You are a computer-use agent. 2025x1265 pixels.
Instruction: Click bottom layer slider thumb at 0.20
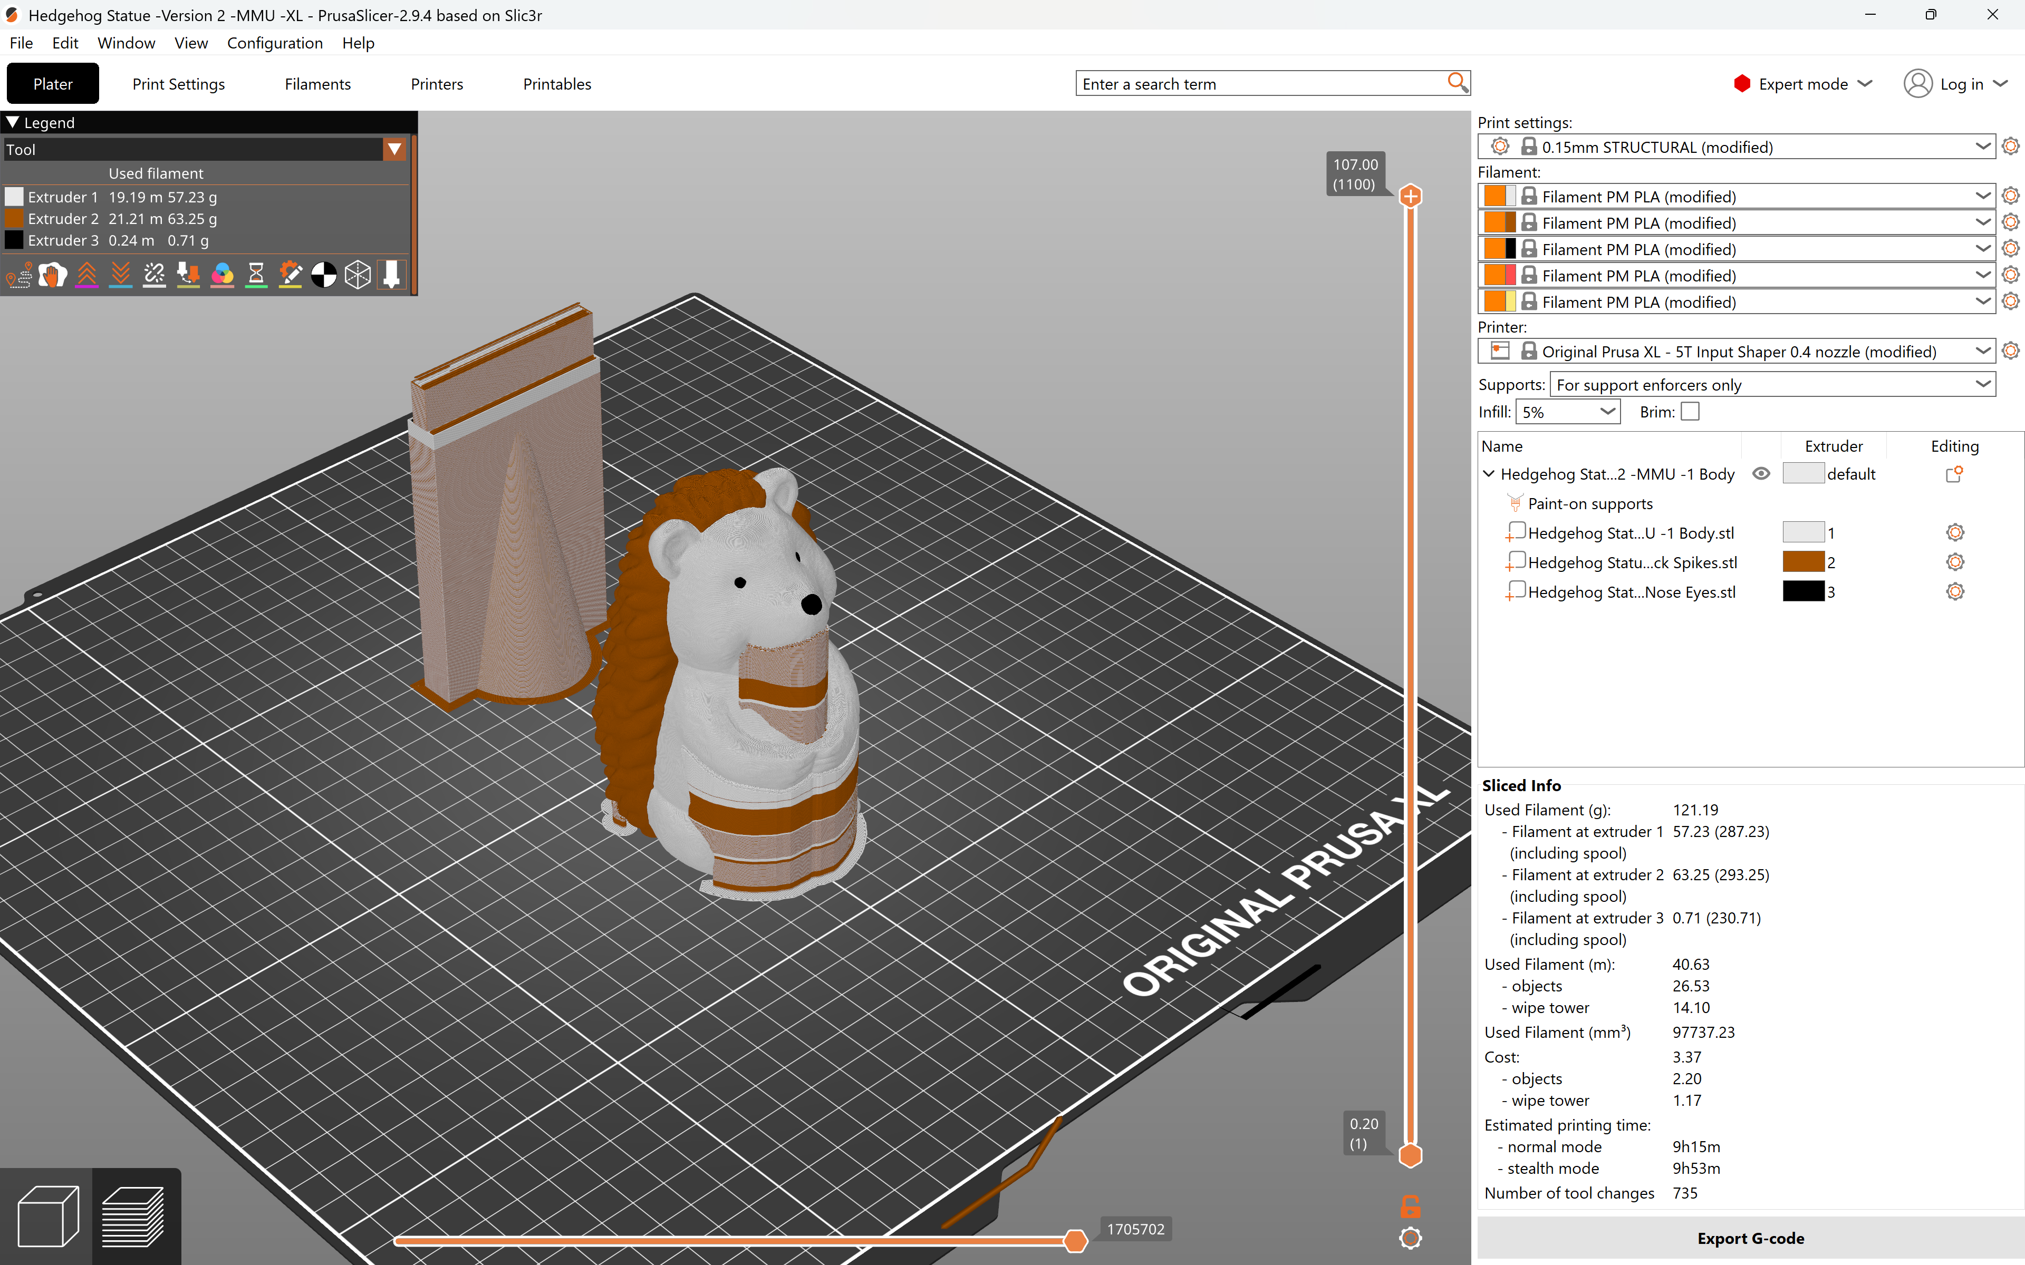pyautogui.click(x=1410, y=1155)
